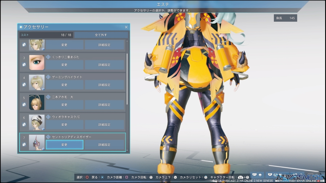Click the cross icon beside 戻る

click(x=102, y=177)
